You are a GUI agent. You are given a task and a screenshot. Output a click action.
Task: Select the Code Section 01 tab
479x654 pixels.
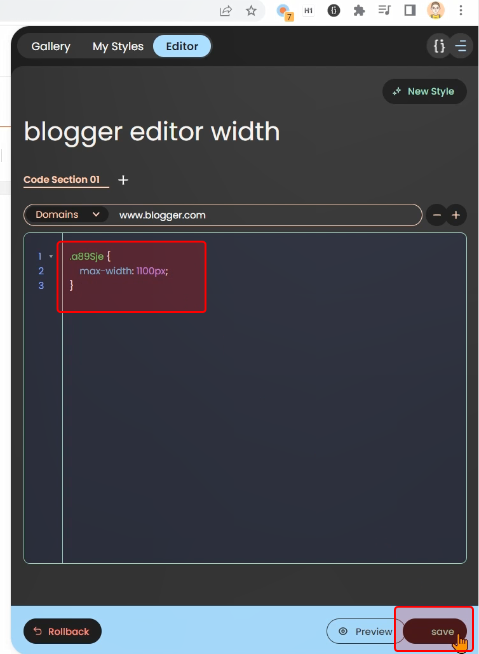(62, 180)
